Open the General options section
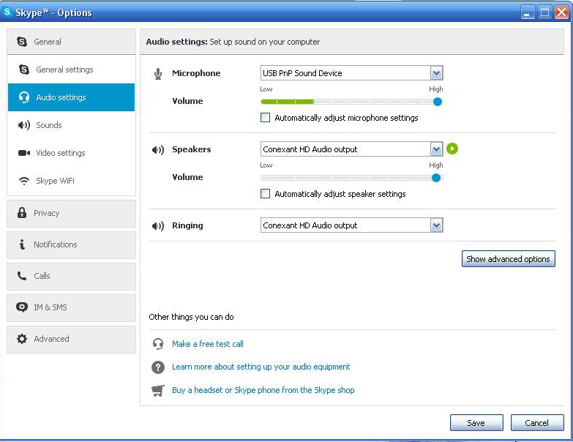 point(71,42)
